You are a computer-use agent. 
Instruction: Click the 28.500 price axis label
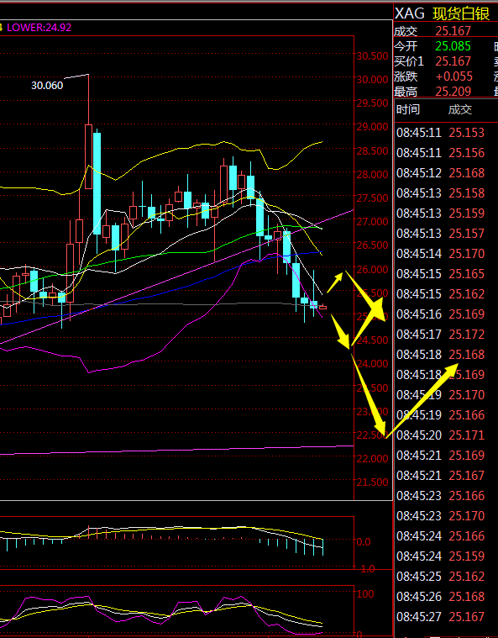[372, 151]
